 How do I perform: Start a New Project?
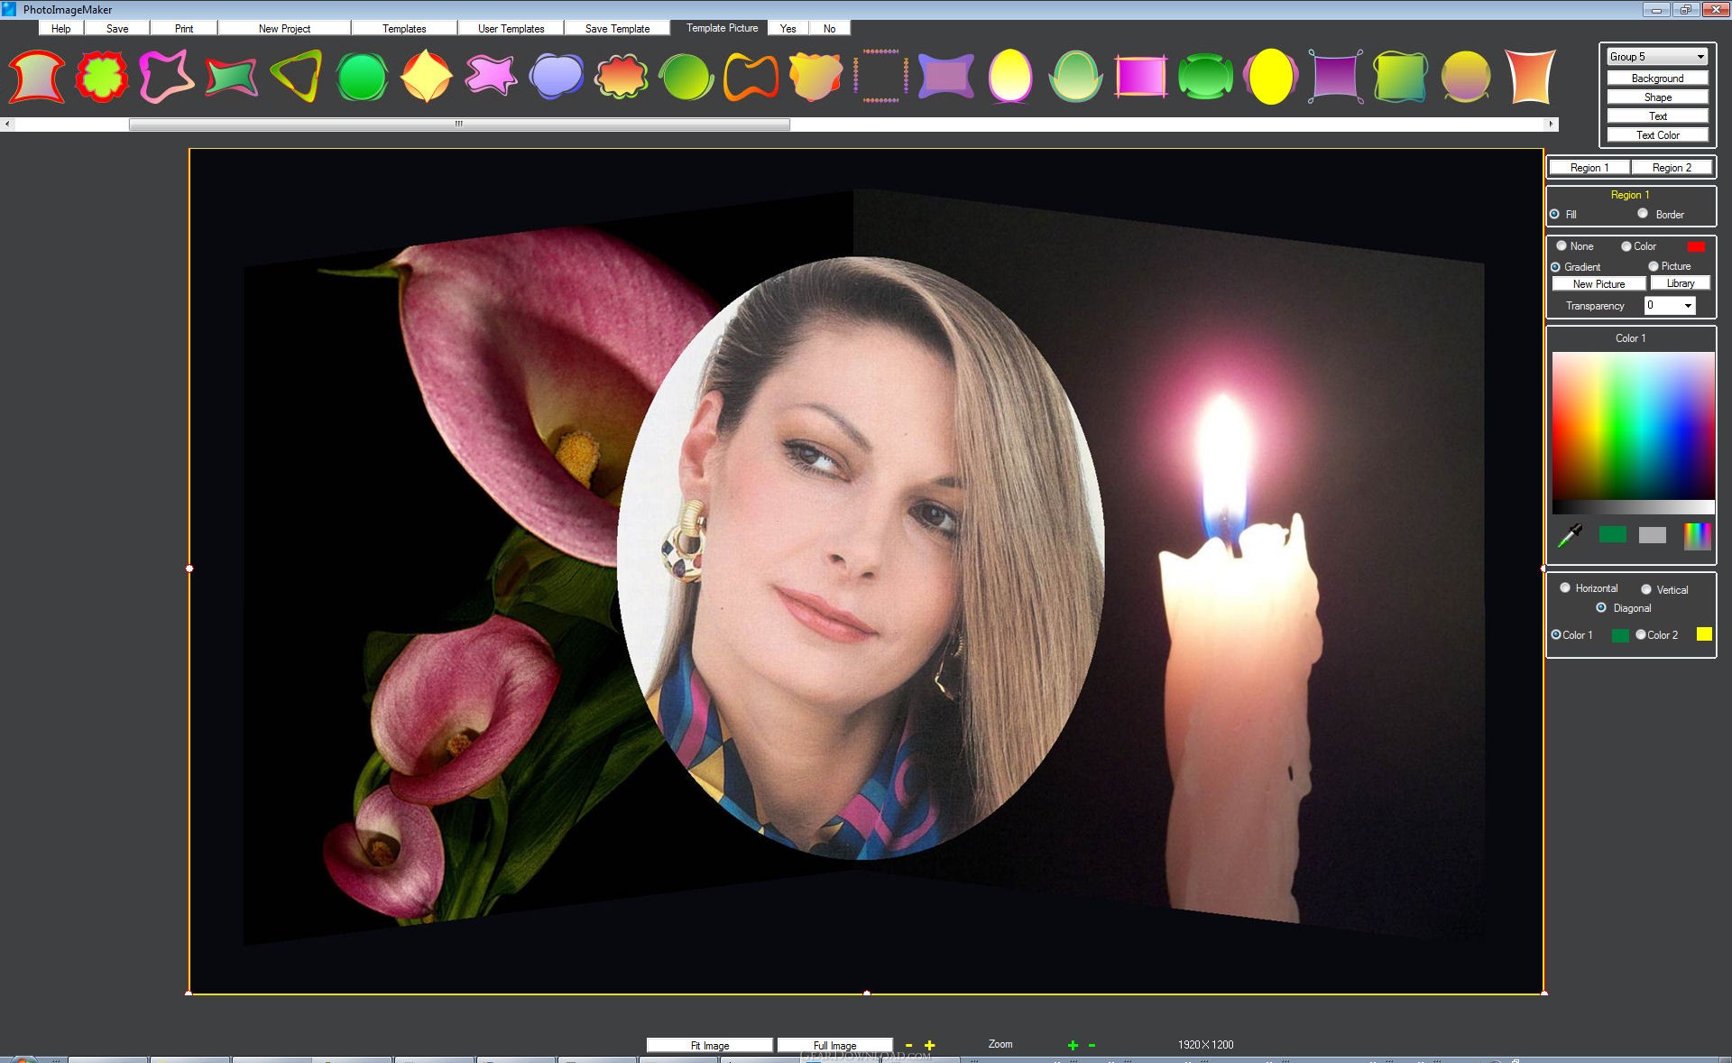click(x=284, y=29)
